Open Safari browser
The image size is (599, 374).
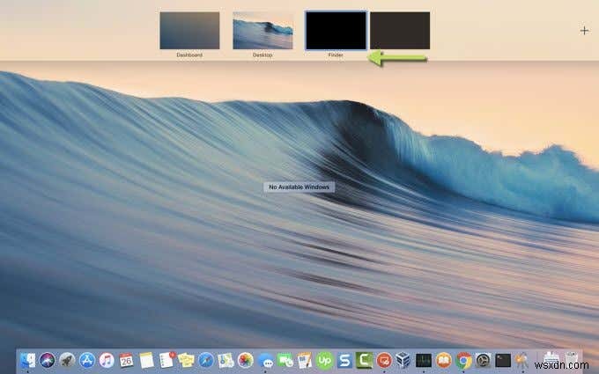206,360
